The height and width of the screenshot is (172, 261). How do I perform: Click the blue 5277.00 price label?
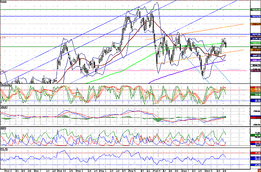point(255,34)
